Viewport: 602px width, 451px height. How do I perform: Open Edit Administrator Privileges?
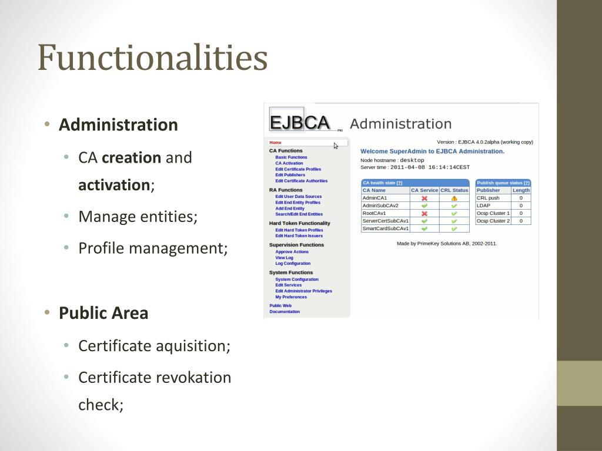pos(303,291)
